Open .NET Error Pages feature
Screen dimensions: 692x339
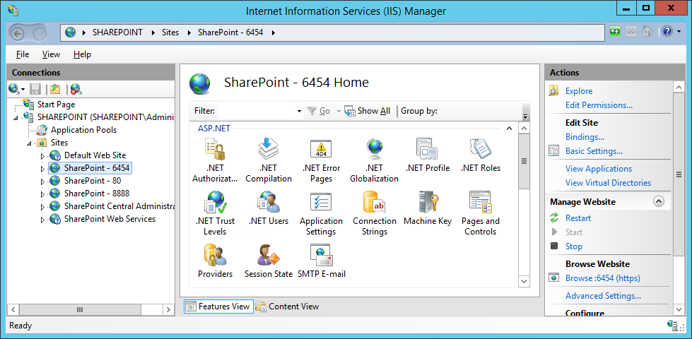click(x=322, y=160)
